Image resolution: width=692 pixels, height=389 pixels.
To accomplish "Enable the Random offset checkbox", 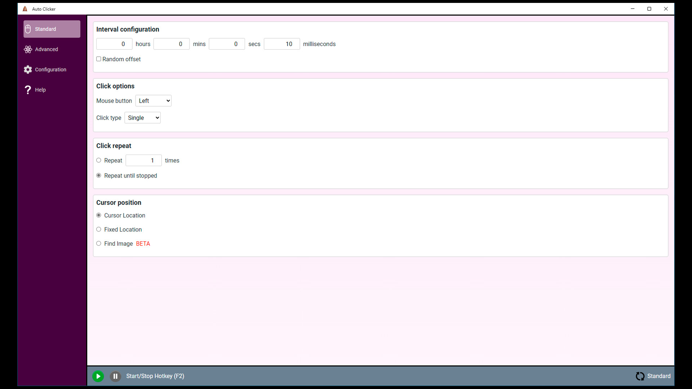I will [98, 59].
